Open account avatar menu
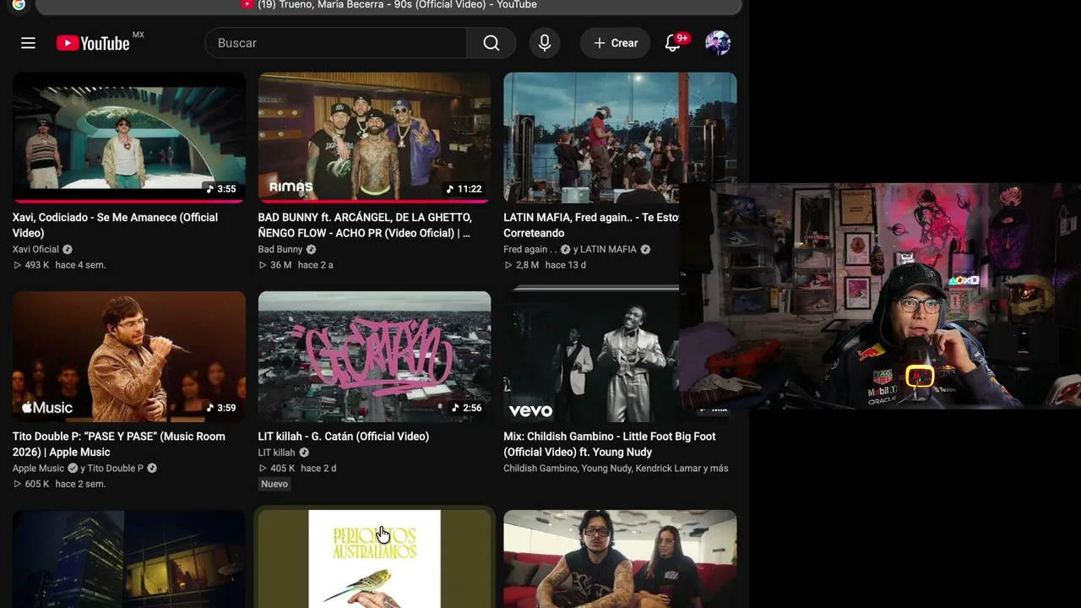This screenshot has height=608, width=1081. [x=718, y=43]
